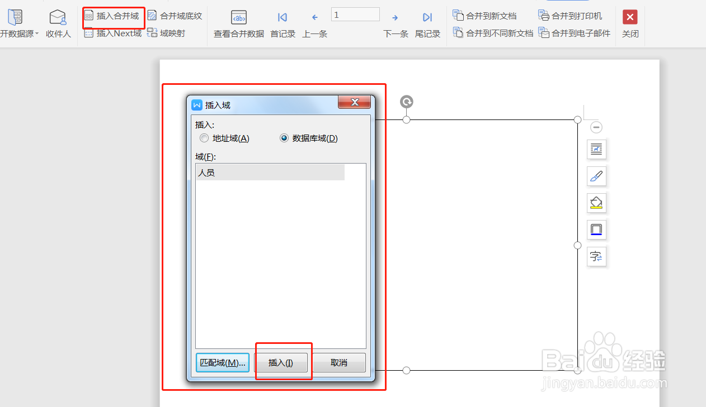Click the 域映射 field mapping icon
The height and width of the screenshot is (407, 706).
tap(165, 32)
